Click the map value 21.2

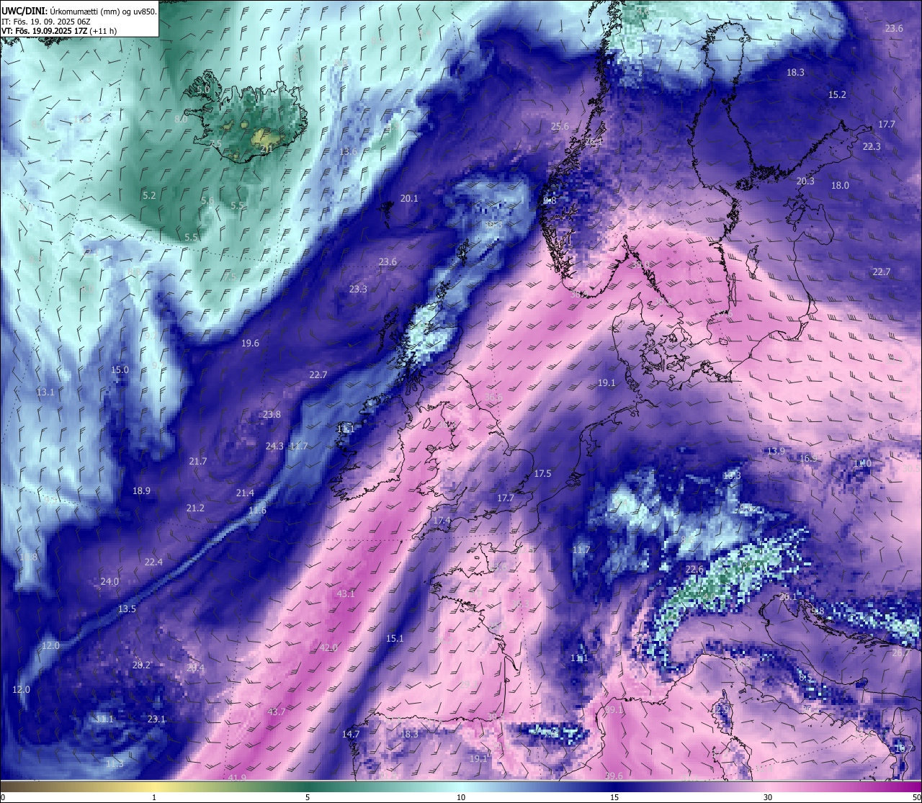pos(195,508)
